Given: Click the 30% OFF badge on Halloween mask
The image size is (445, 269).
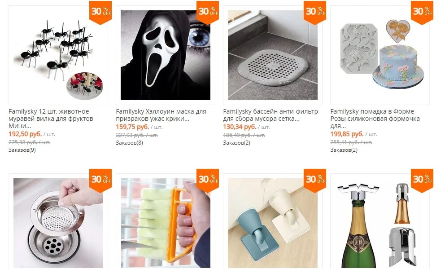Looking at the screenshot, I should (x=208, y=12).
